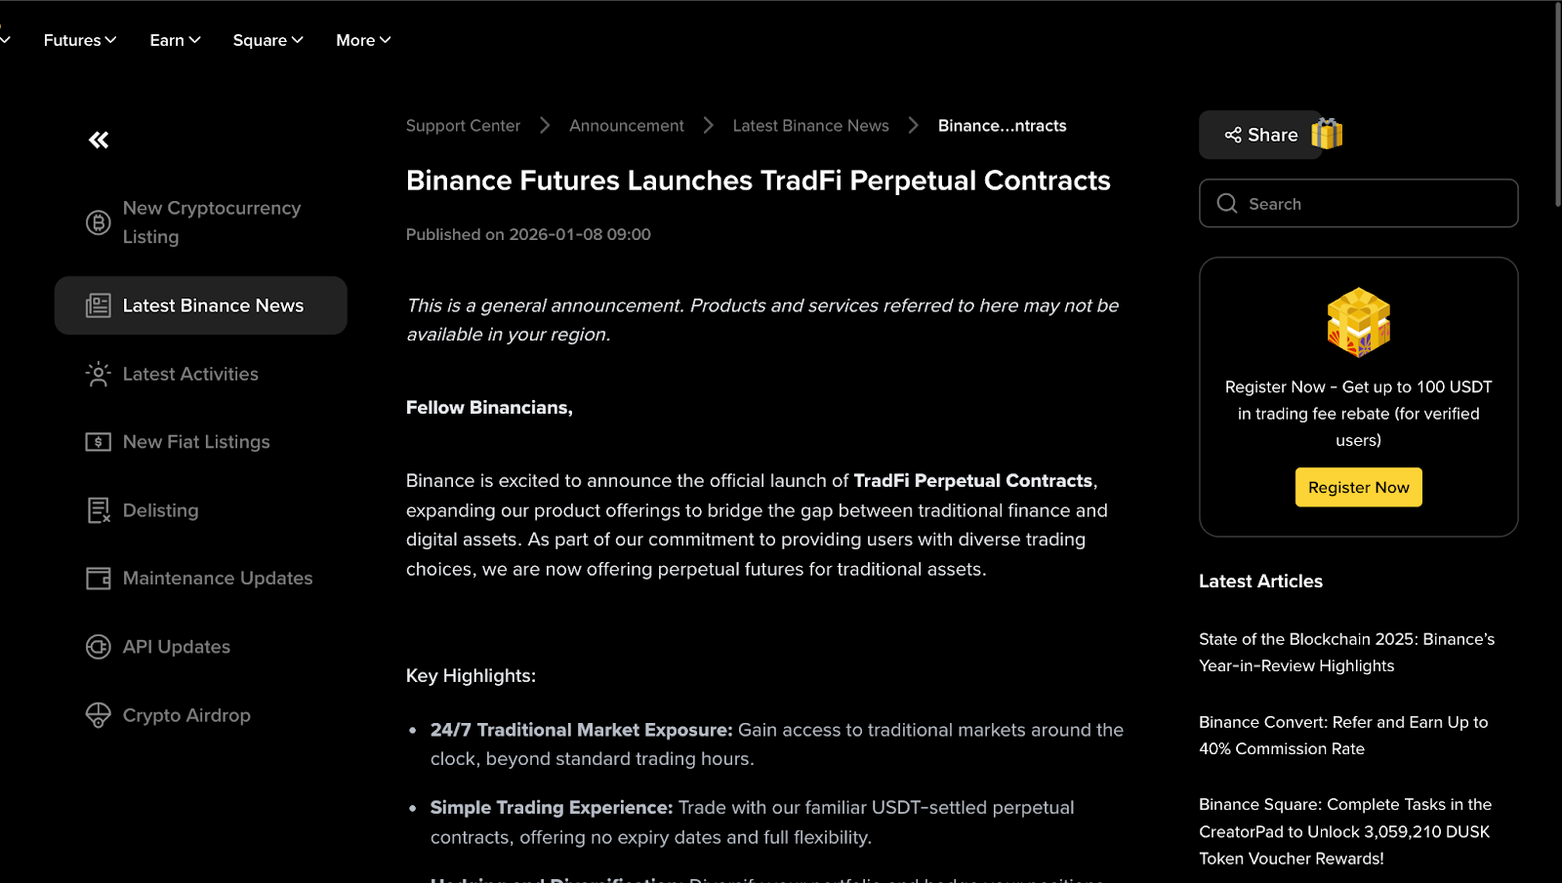Click inside the Search input field
The width and height of the screenshot is (1562, 883).
(x=1357, y=203)
